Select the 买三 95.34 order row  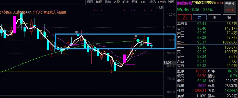click(207, 57)
